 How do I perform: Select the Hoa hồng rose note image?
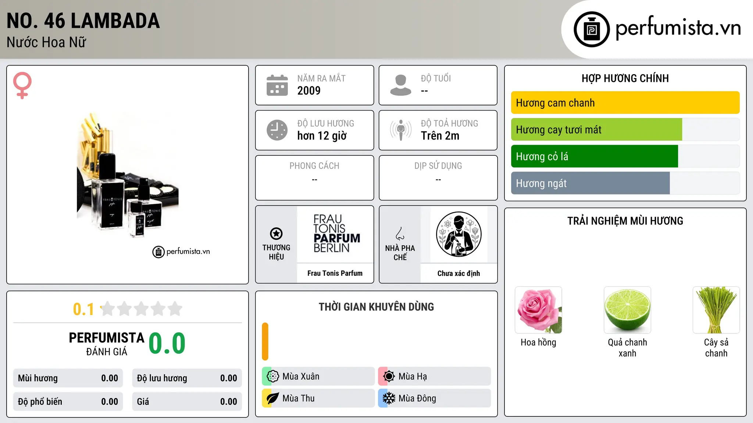(538, 310)
